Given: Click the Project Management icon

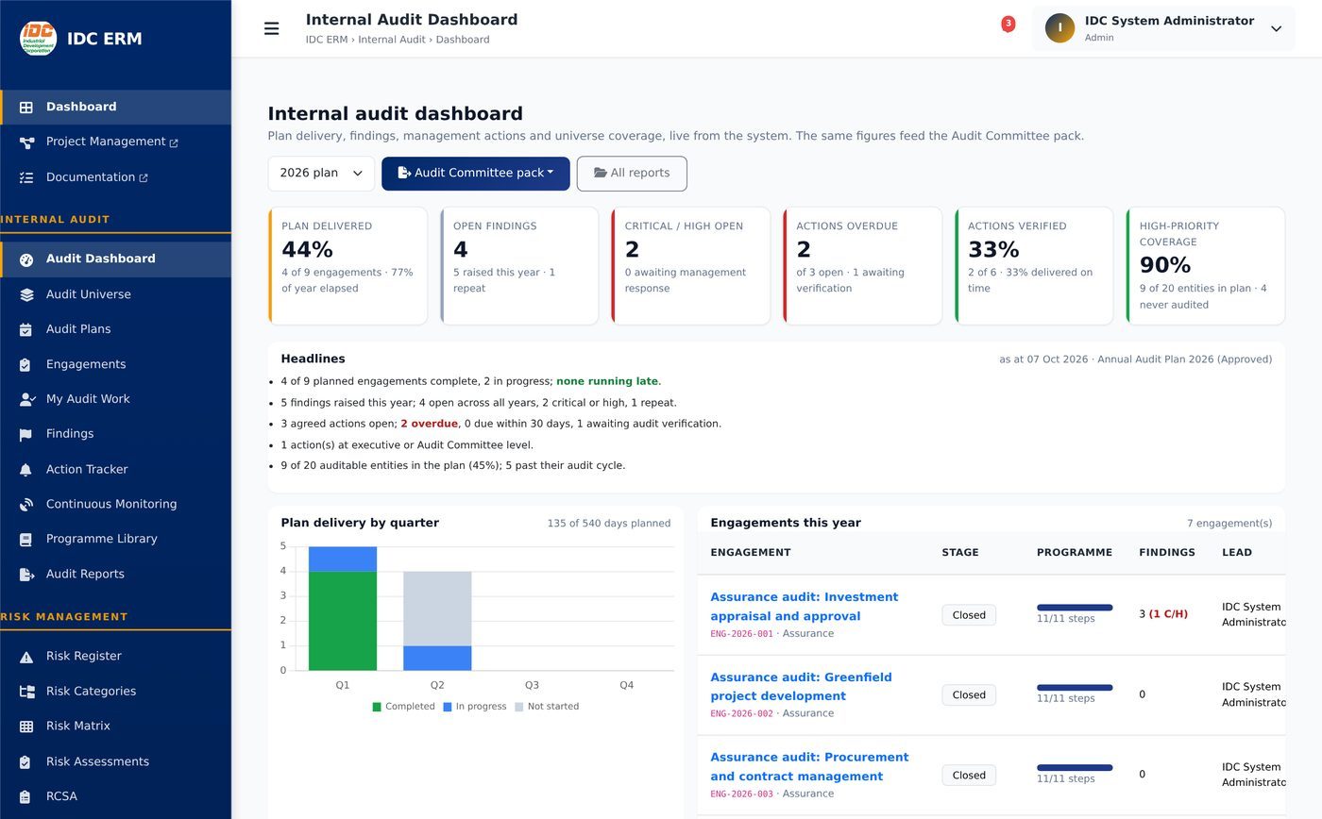Looking at the screenshot, I should point(26,142).
